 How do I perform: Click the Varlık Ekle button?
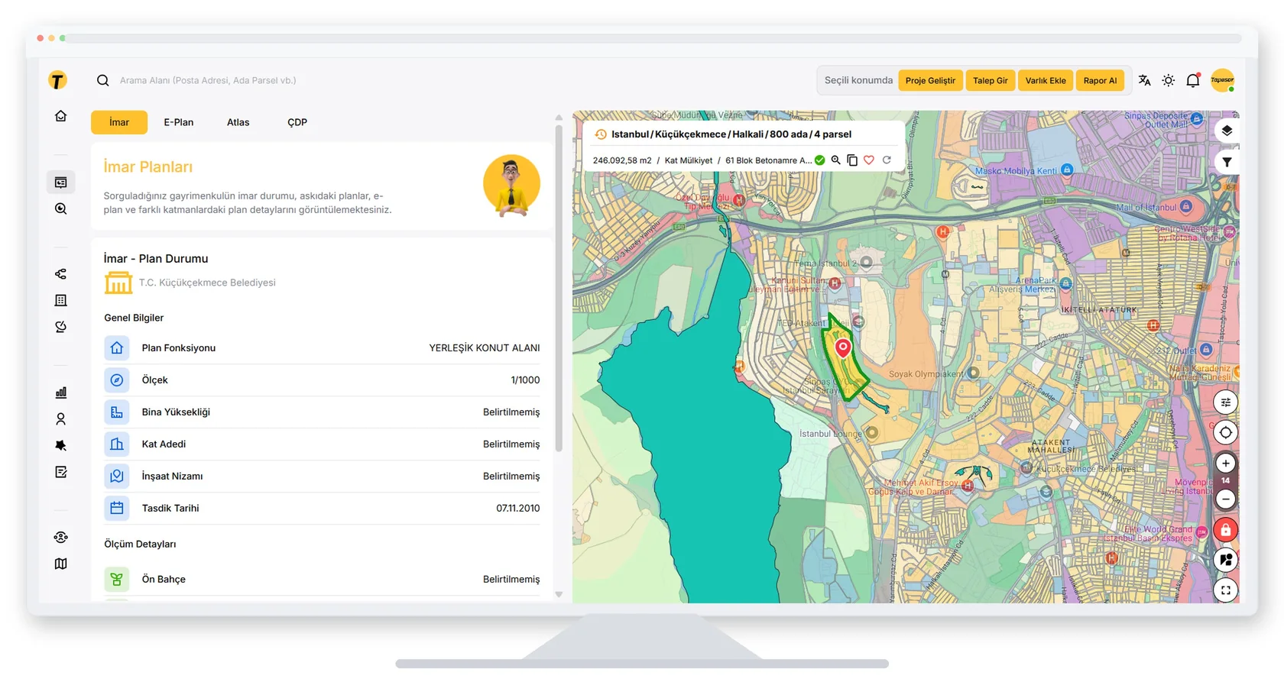1046,80
